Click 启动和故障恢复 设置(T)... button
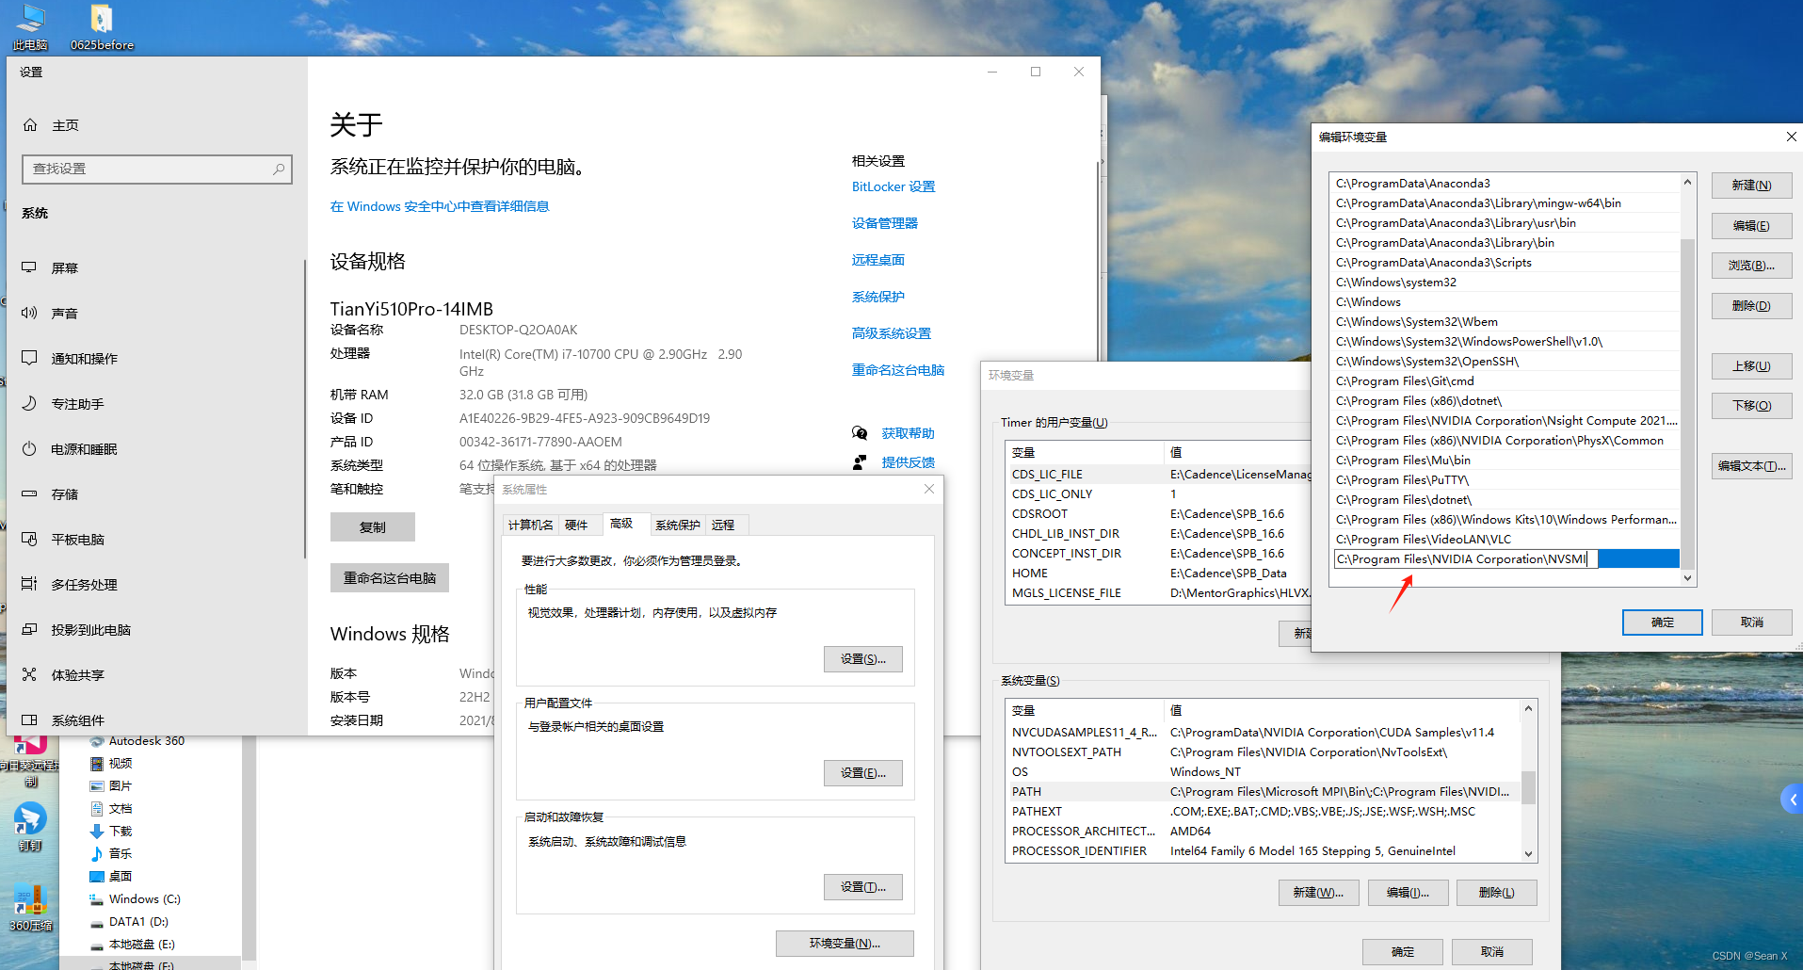 [863, 887]
